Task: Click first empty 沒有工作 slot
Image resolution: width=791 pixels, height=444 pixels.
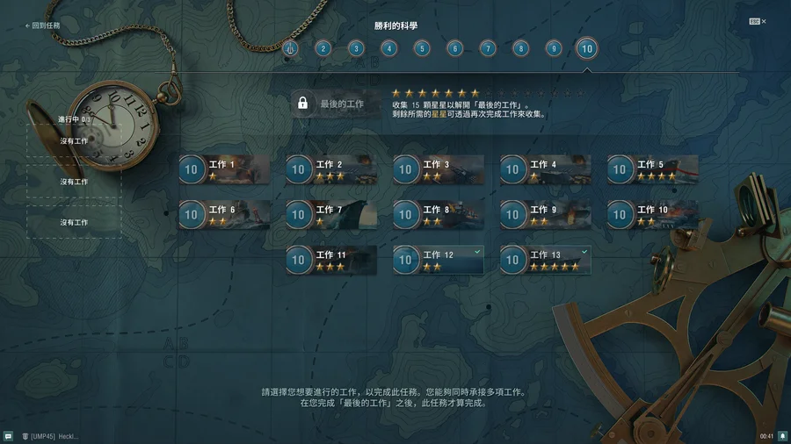Action: [x=74, y=141]
